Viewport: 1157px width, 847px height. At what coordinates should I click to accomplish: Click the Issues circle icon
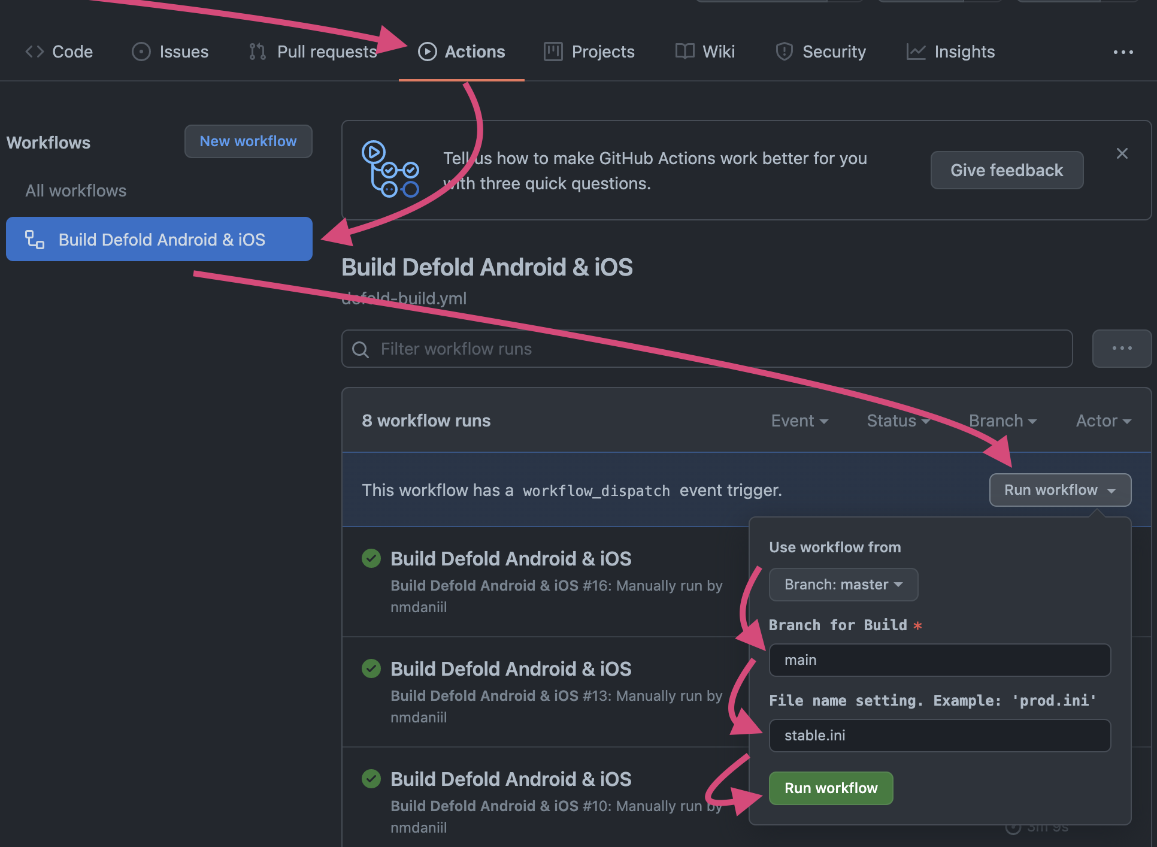(141, 52)
